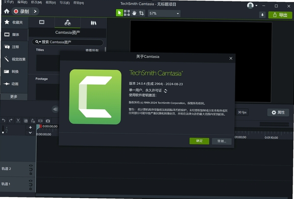294x199 pixels.
Task: Expand the 更多 more tools button
Action: [x=14, y=97]
